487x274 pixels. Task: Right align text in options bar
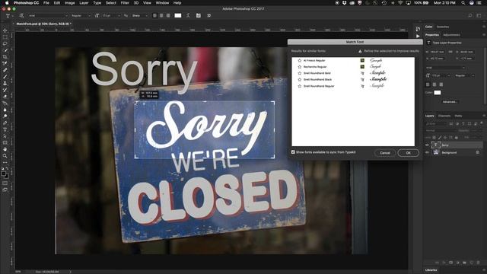[168, 15]
